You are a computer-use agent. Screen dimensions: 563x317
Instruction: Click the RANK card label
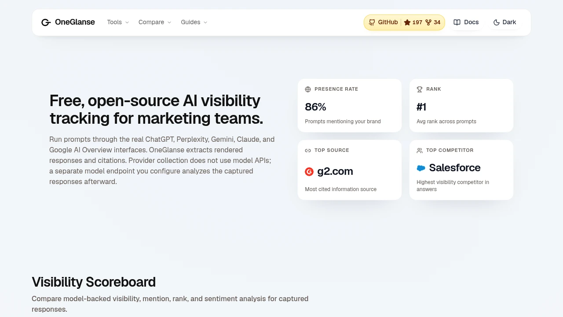click(x=434, y=89)
